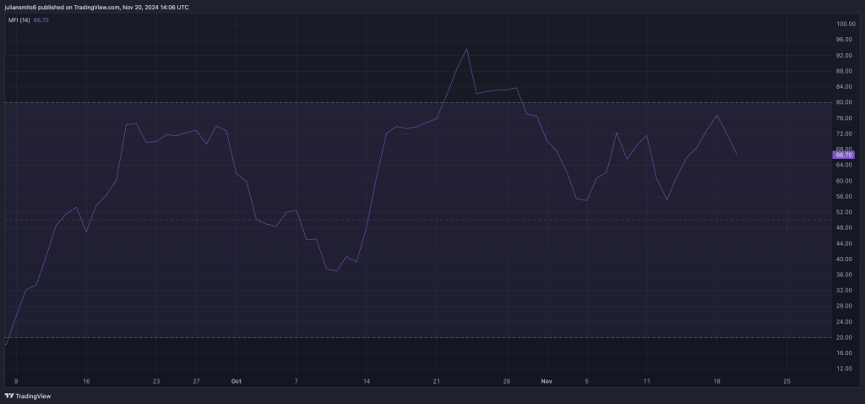Viewport: 865px width, 404px height.
Task: Click the Nov label on the time axis
Action: click(547, 381)
